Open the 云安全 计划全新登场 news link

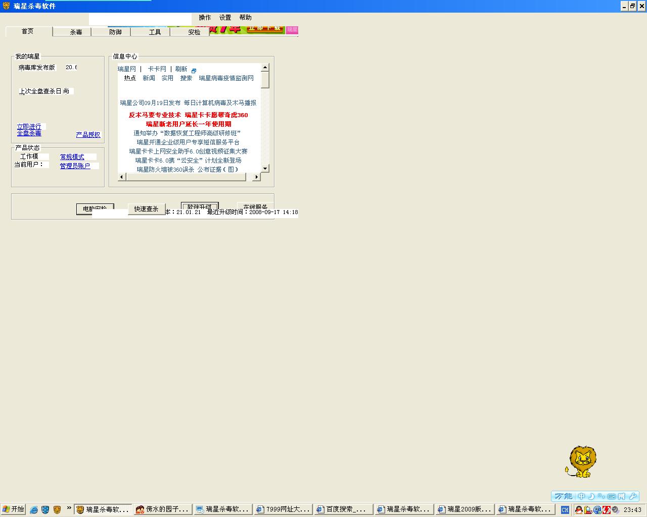(x=188, y=161)
